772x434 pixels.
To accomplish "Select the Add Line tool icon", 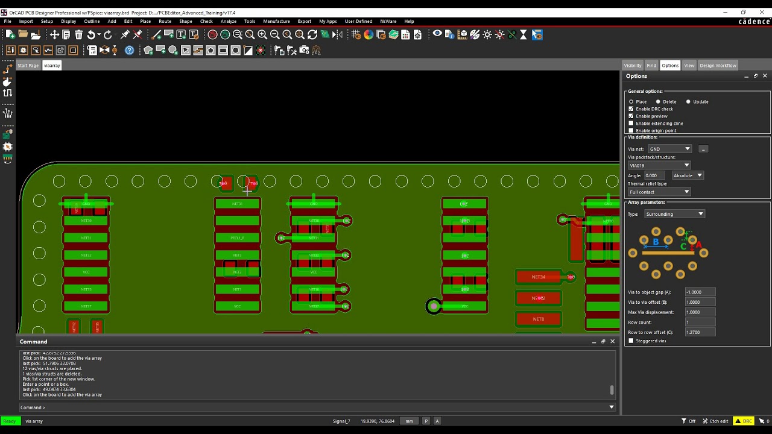I will (156, 35).
